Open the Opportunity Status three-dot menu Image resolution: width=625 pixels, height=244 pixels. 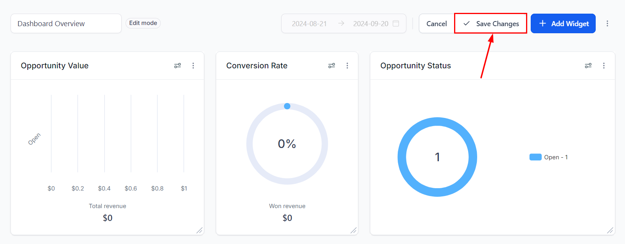[604, 66]
